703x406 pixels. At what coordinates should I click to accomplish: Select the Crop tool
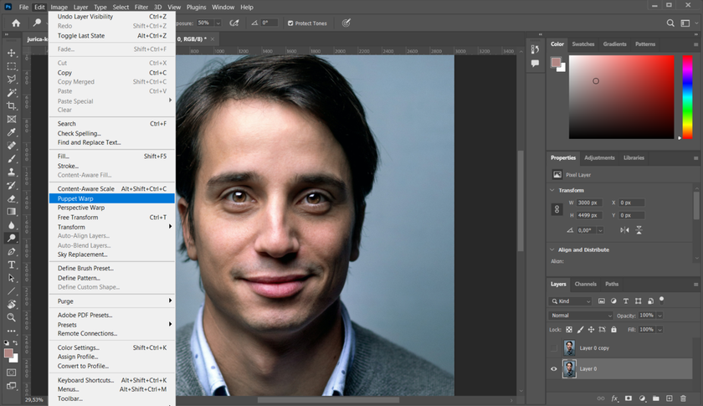(12, 105)
